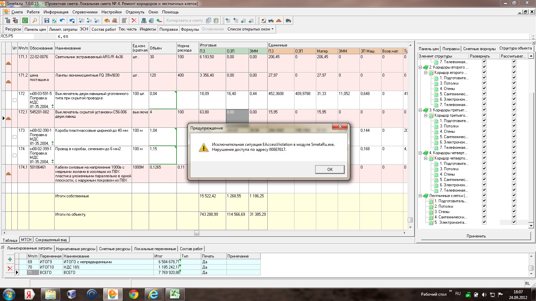Uncheck Развернуть for 1. Подготовитель row
Image resolution: width=536 pixels, height=301 pixels.
(484, 201)
